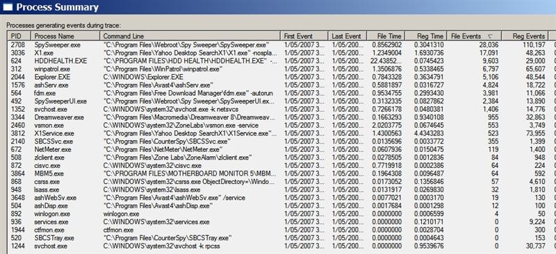Click PID value 2708

click(18, 45)
